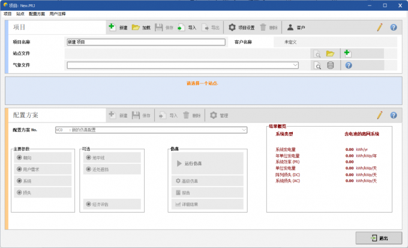Open the 加载 folder icon in the 项目 toolbar
The image size is (408, 248).
[x=136, y=27]
